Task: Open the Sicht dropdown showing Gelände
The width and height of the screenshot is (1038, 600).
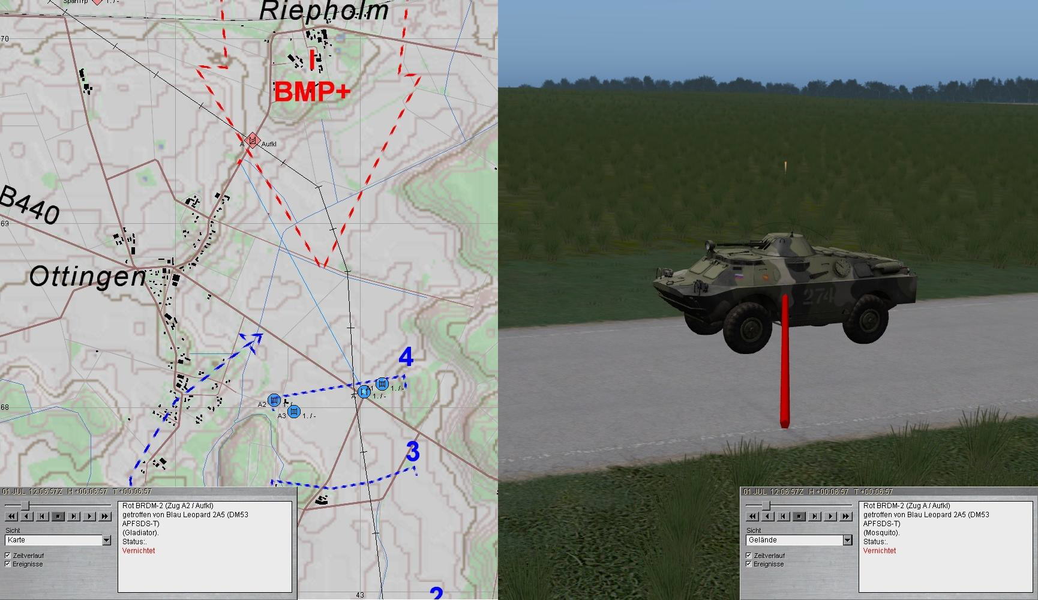Action: pyautogui.click(x=847, y=541)
